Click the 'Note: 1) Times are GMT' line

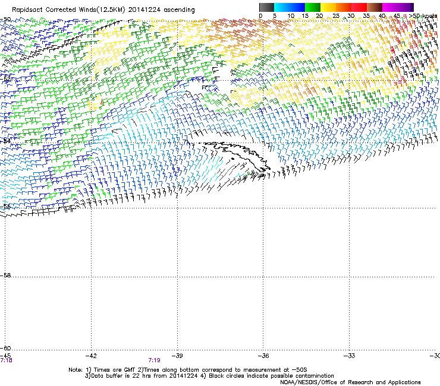tap(188, 370)
